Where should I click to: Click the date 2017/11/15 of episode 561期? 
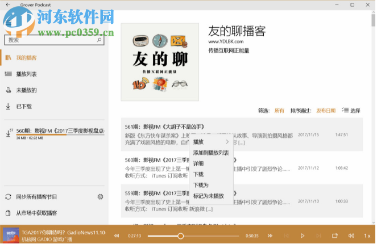pyautogui.click(x=308, y=135)
